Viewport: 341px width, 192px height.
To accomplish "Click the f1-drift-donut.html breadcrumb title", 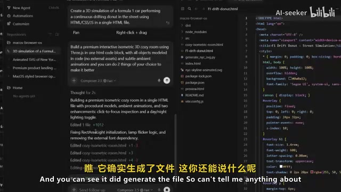I will (223, 9).
